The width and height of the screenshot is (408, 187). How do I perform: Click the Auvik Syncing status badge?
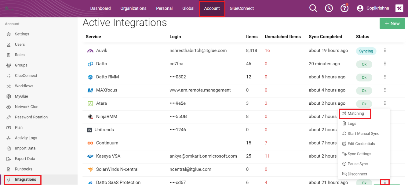[x=366, y=51]
